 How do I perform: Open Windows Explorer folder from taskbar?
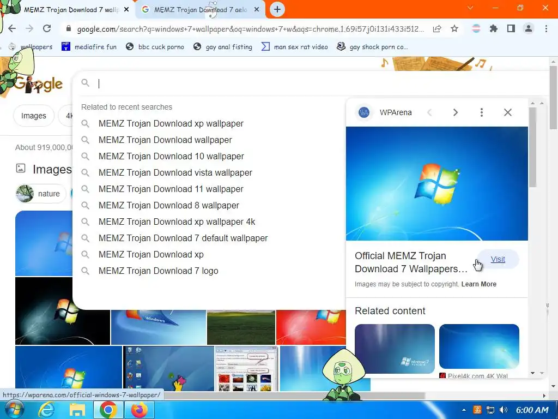click(77, 410)
